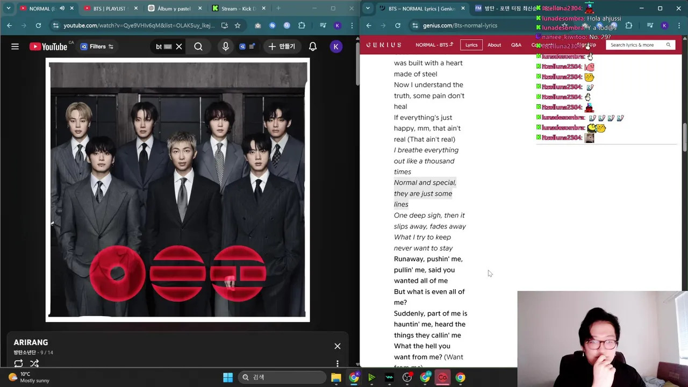This screenshot has width=688, height=387.
Task: Open the Chrome three-dot menu in the YouTube window
Action: click(x=351, y=25)
